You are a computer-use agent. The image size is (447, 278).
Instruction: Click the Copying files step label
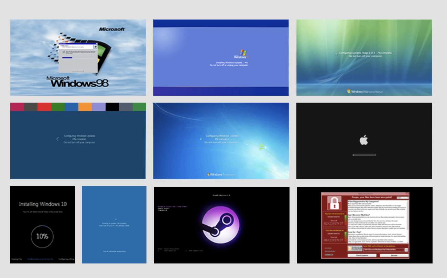16,259
